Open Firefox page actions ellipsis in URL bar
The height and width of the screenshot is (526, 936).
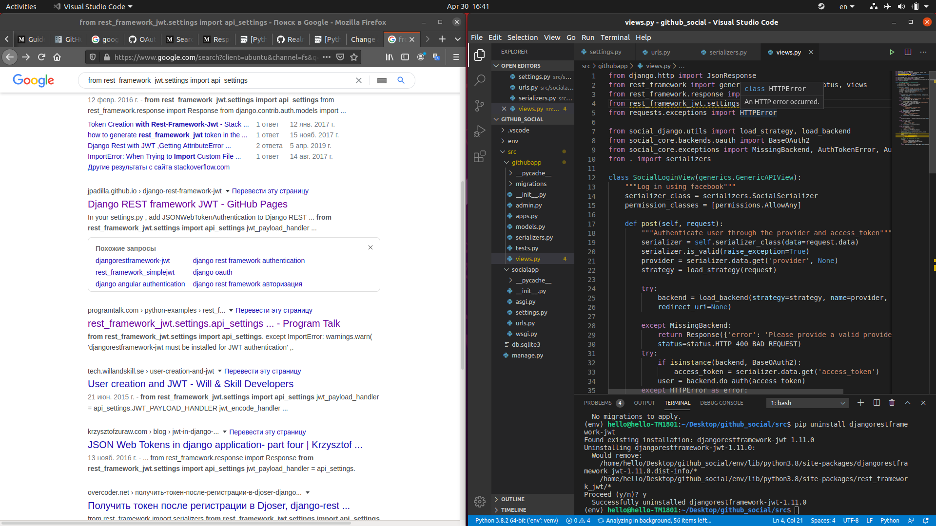[327, 57]
